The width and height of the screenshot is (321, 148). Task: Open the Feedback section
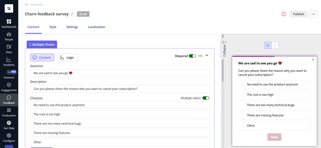pyautogui.click(x=9, y=100)
